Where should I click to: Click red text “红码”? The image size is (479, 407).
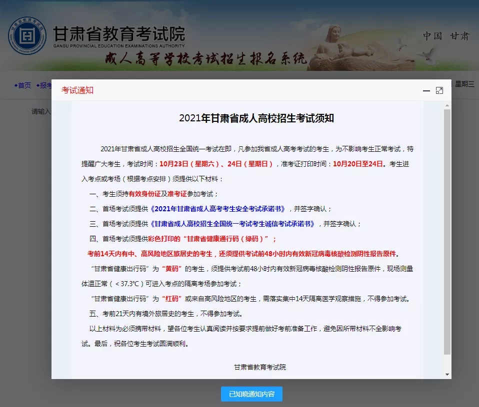171,299
